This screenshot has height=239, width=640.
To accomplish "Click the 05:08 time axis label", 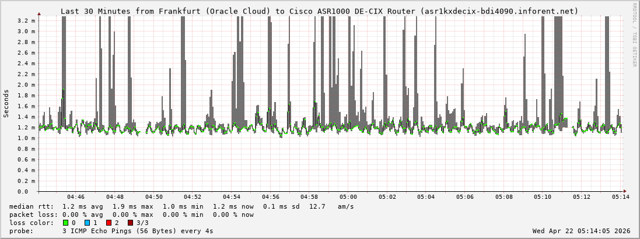I will point(504,197).
